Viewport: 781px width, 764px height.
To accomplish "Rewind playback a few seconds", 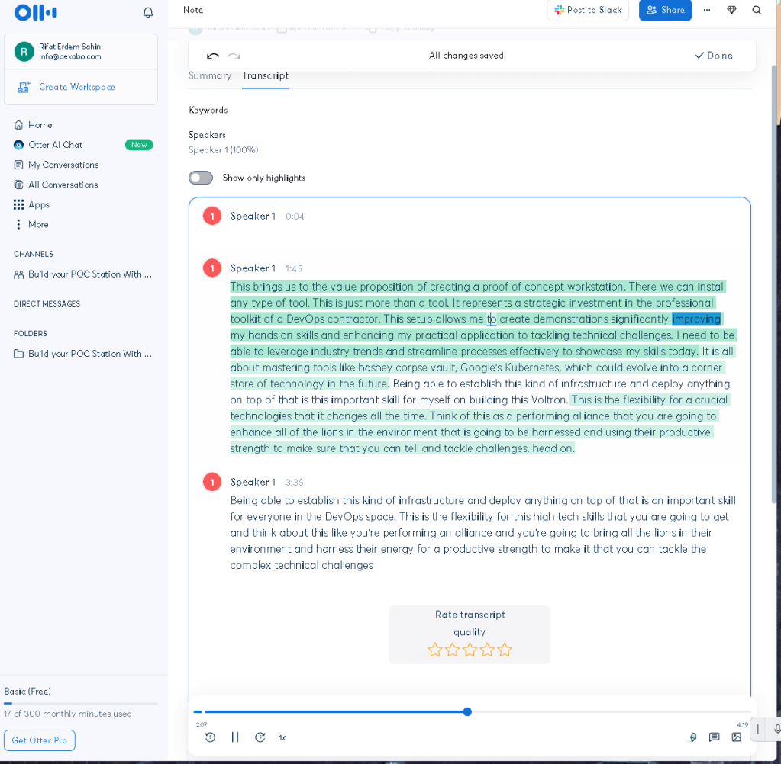I will (x=210, y=737).
